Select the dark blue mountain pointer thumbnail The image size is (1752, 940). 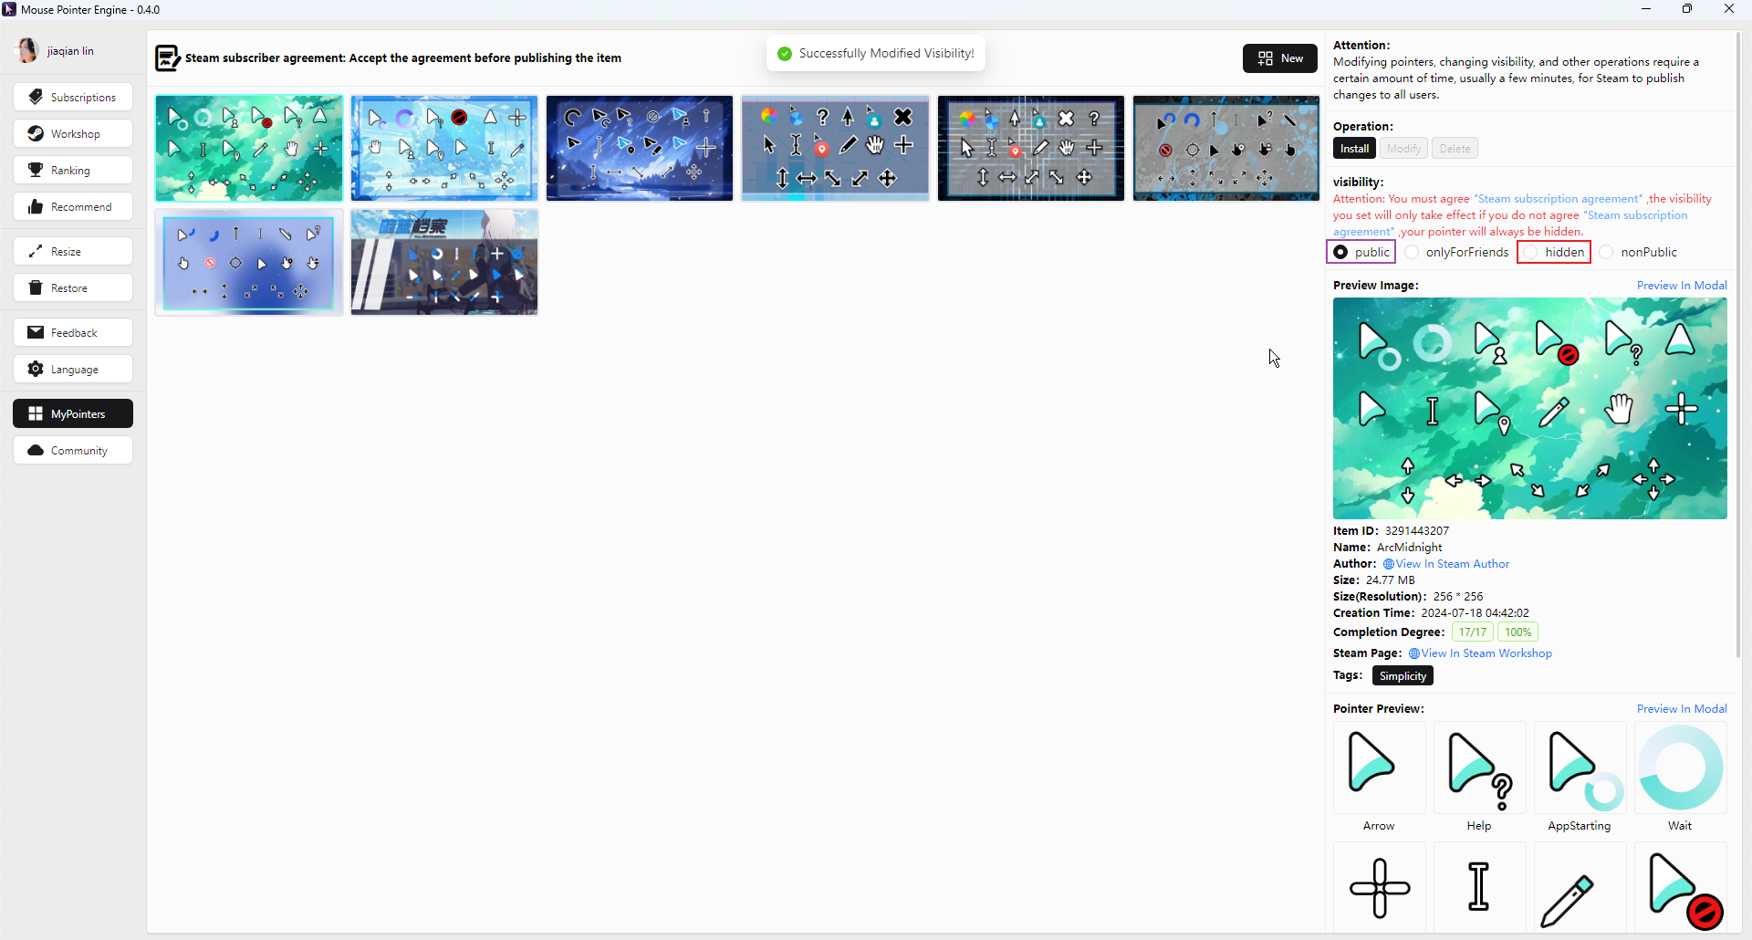[x=639, y=148]
